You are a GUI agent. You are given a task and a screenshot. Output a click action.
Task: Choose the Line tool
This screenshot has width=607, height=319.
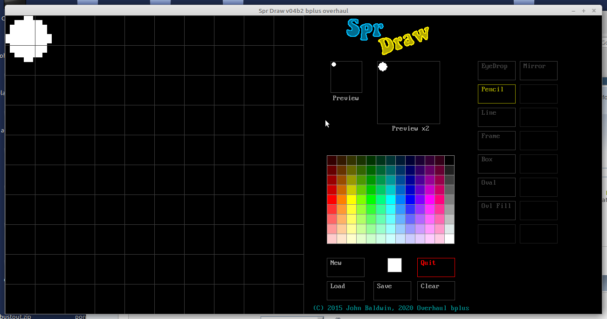[497, 117]
